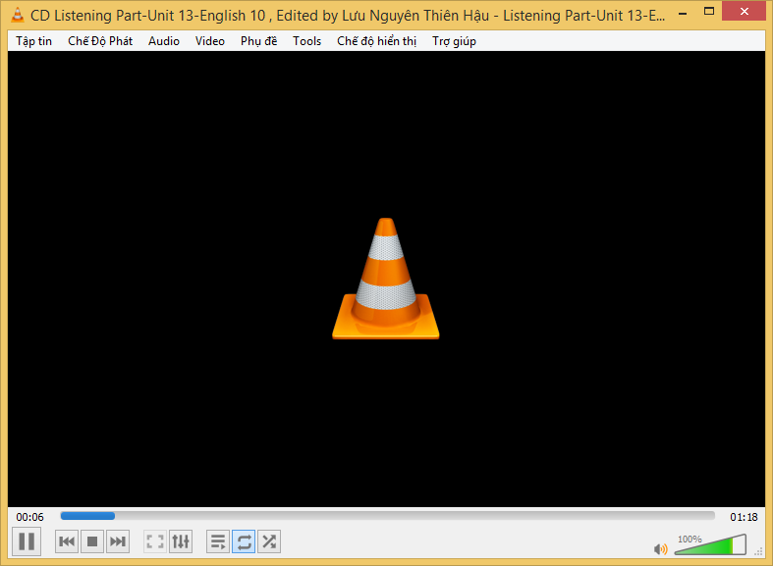Skip to previous track
The height and width of the screenshot is (566, 773).
(x=67, y=541)
